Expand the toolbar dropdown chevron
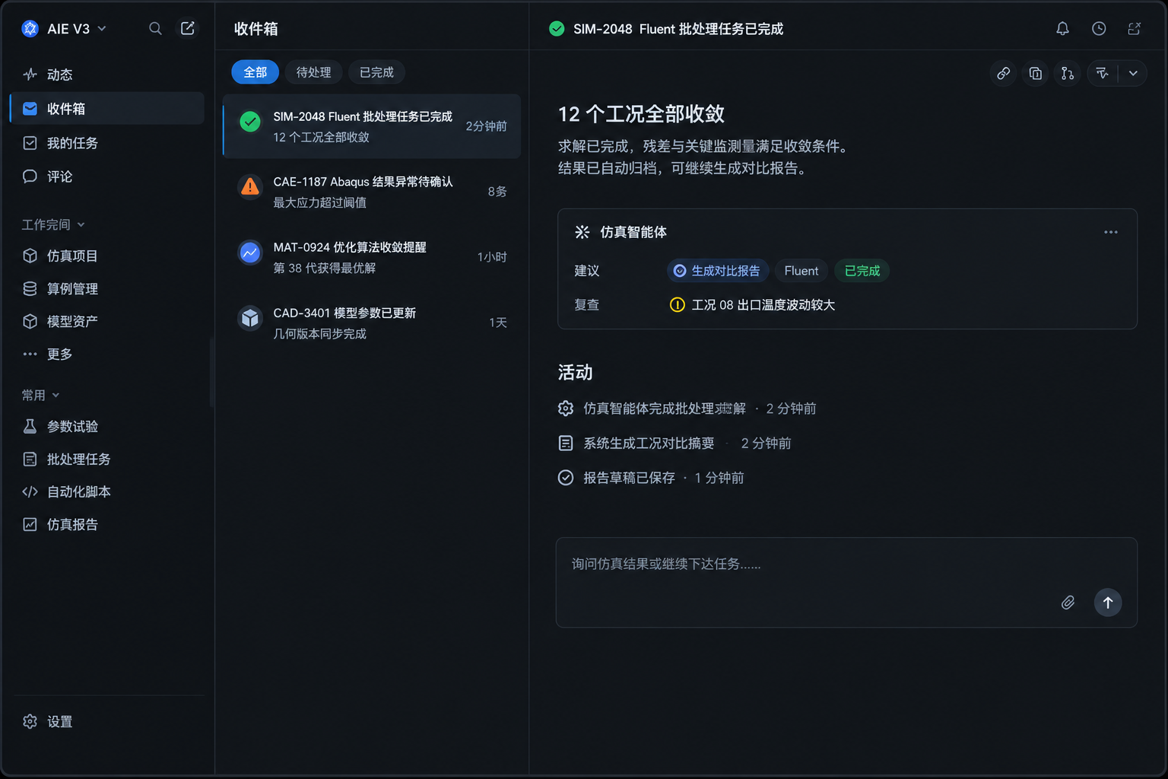 point(1133,73)
